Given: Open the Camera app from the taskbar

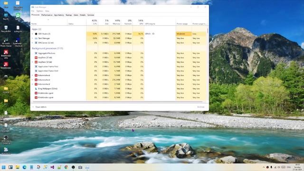Looking at the screenshot, I should [80, 167].
